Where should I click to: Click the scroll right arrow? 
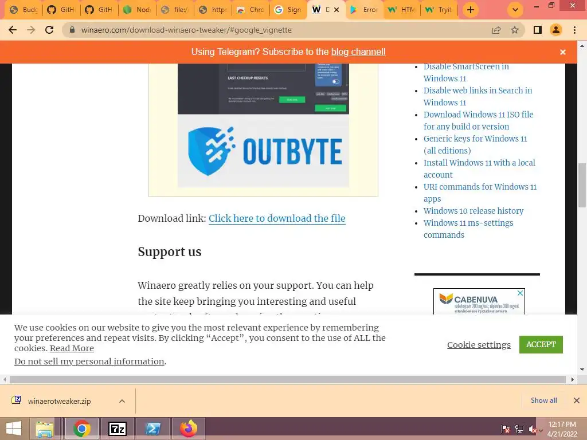point(573,379)
